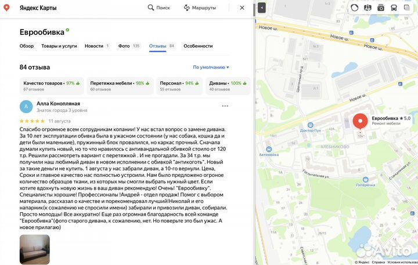This screenshot has width=418, height=265.
Task: Collapse the side panel with arrow button
Action: 261,8
